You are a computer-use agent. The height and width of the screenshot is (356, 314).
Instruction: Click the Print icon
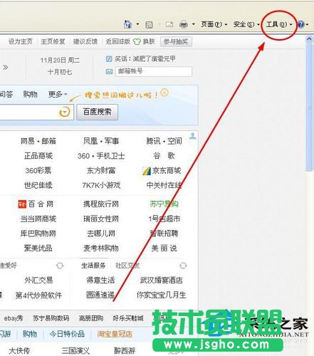184,24
